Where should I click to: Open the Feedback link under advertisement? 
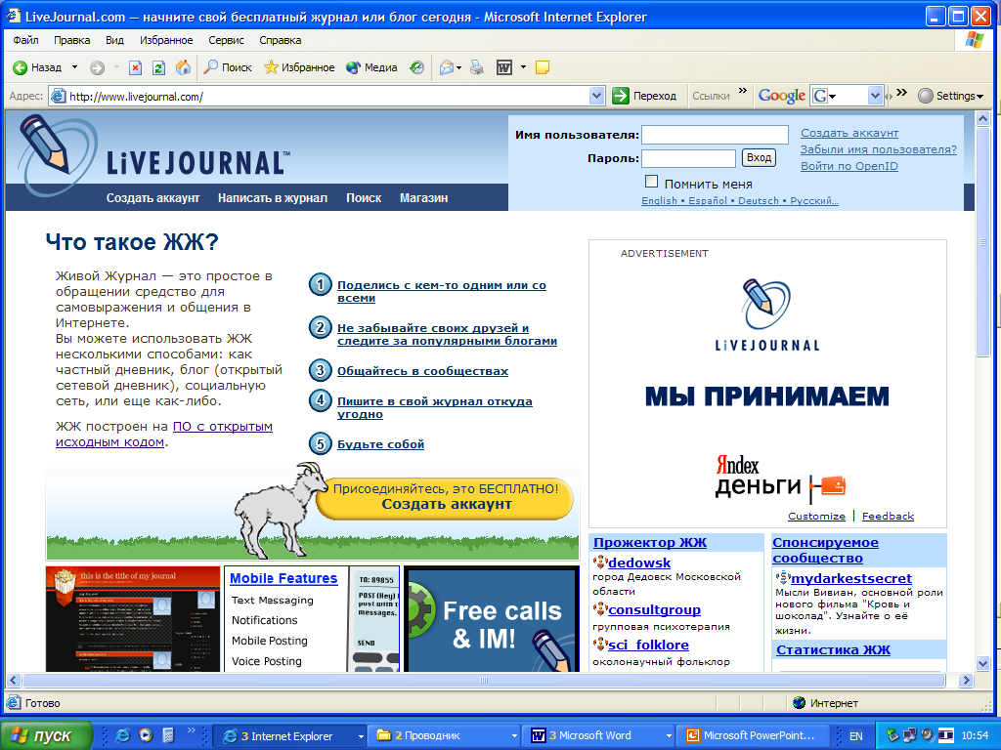[x=888, y=516]
